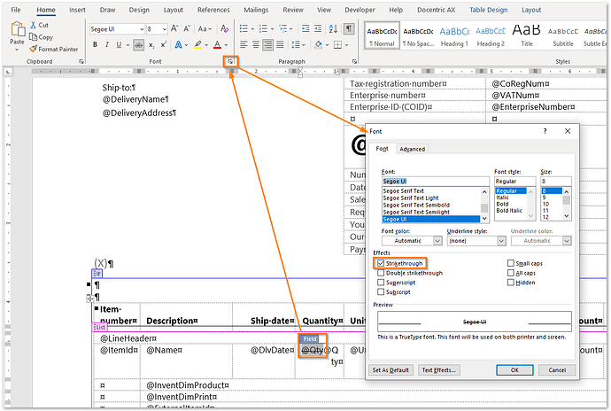Screen dimensions: 611x411
Task: Click OK in the Font dialog
Action: pyautogui.click(x=514, y=369)
